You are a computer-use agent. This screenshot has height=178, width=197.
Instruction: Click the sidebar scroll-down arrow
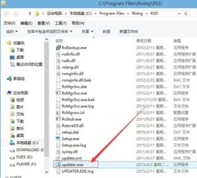point(47,172)
